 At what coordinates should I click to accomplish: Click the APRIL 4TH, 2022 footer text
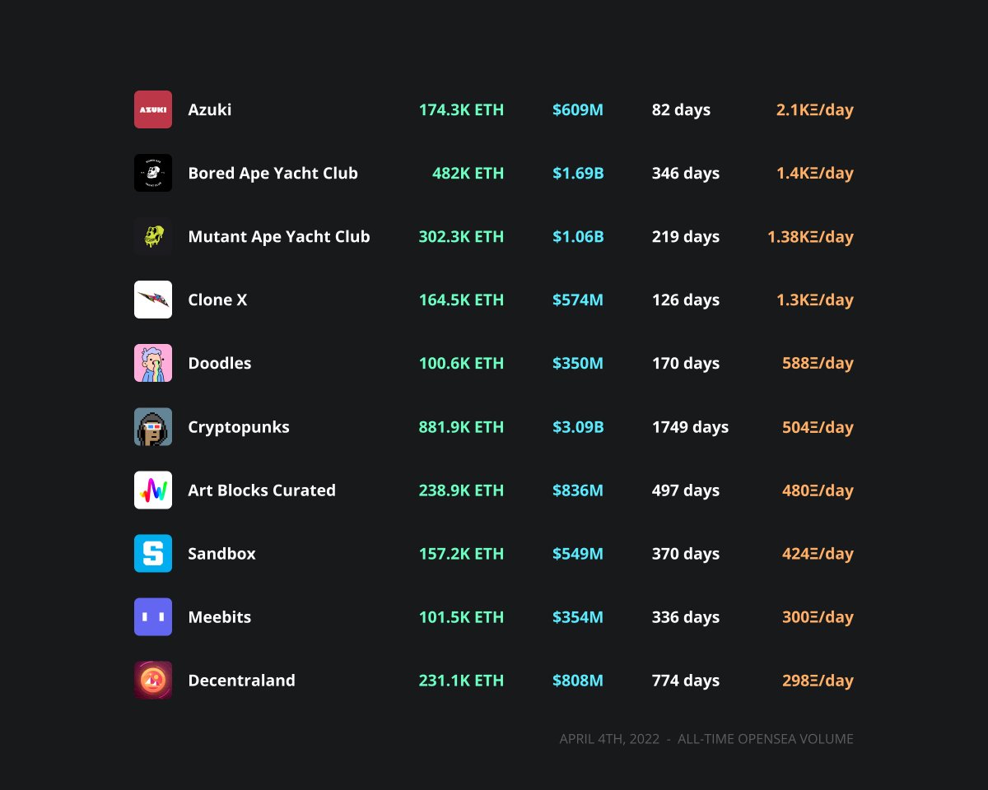610,738
